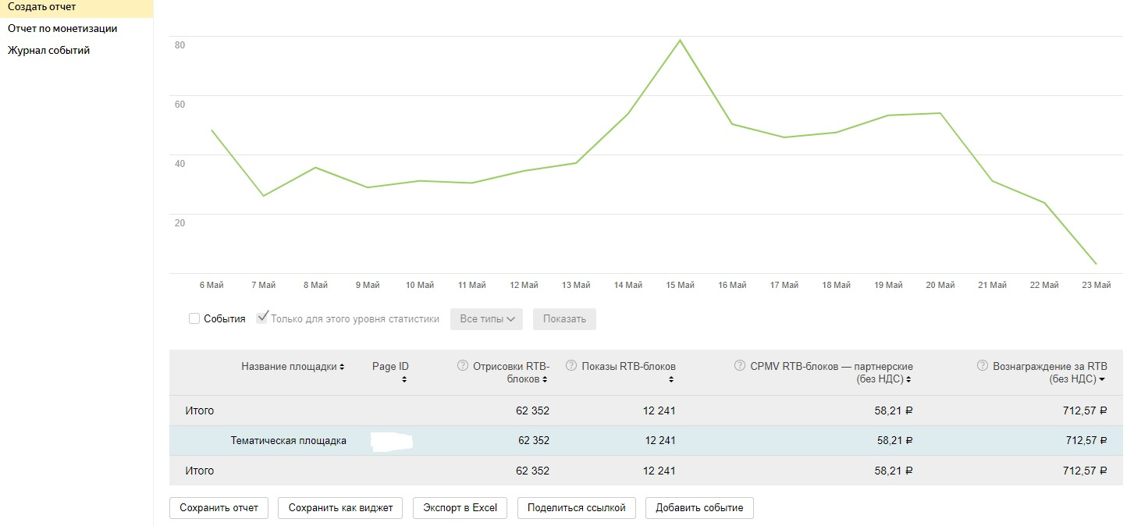
Task: Open the Все типы dropdown
Action: (486, 319)
